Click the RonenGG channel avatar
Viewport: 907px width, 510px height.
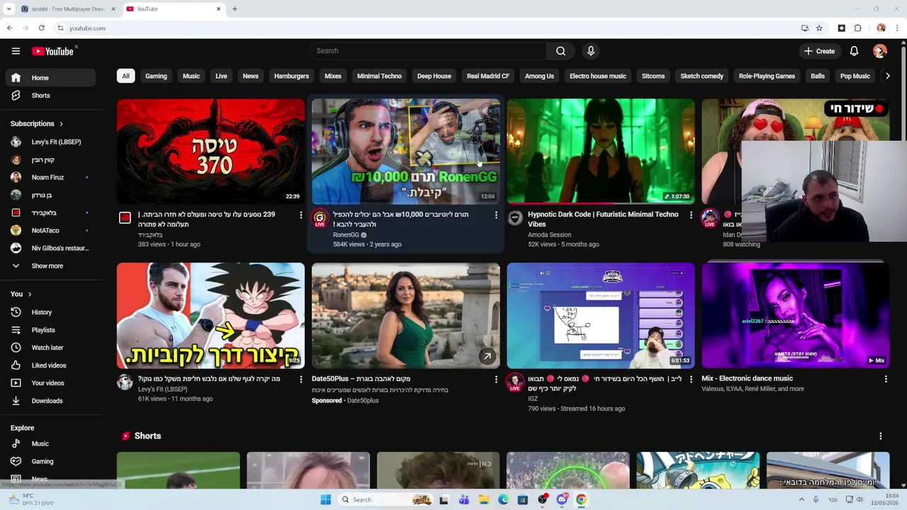(320, 217)
